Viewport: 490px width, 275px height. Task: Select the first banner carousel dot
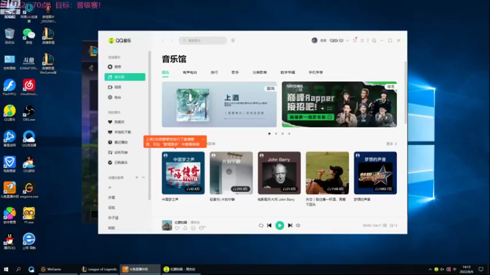click(x=269, y=133)
